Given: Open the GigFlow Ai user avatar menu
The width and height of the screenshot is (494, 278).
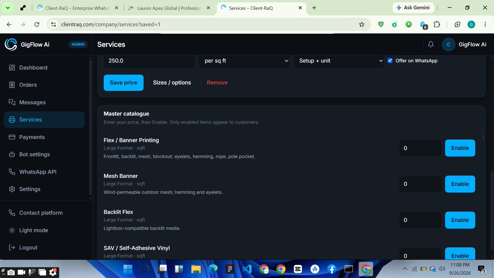Looking at the screenshot, I should pos(448,44).
